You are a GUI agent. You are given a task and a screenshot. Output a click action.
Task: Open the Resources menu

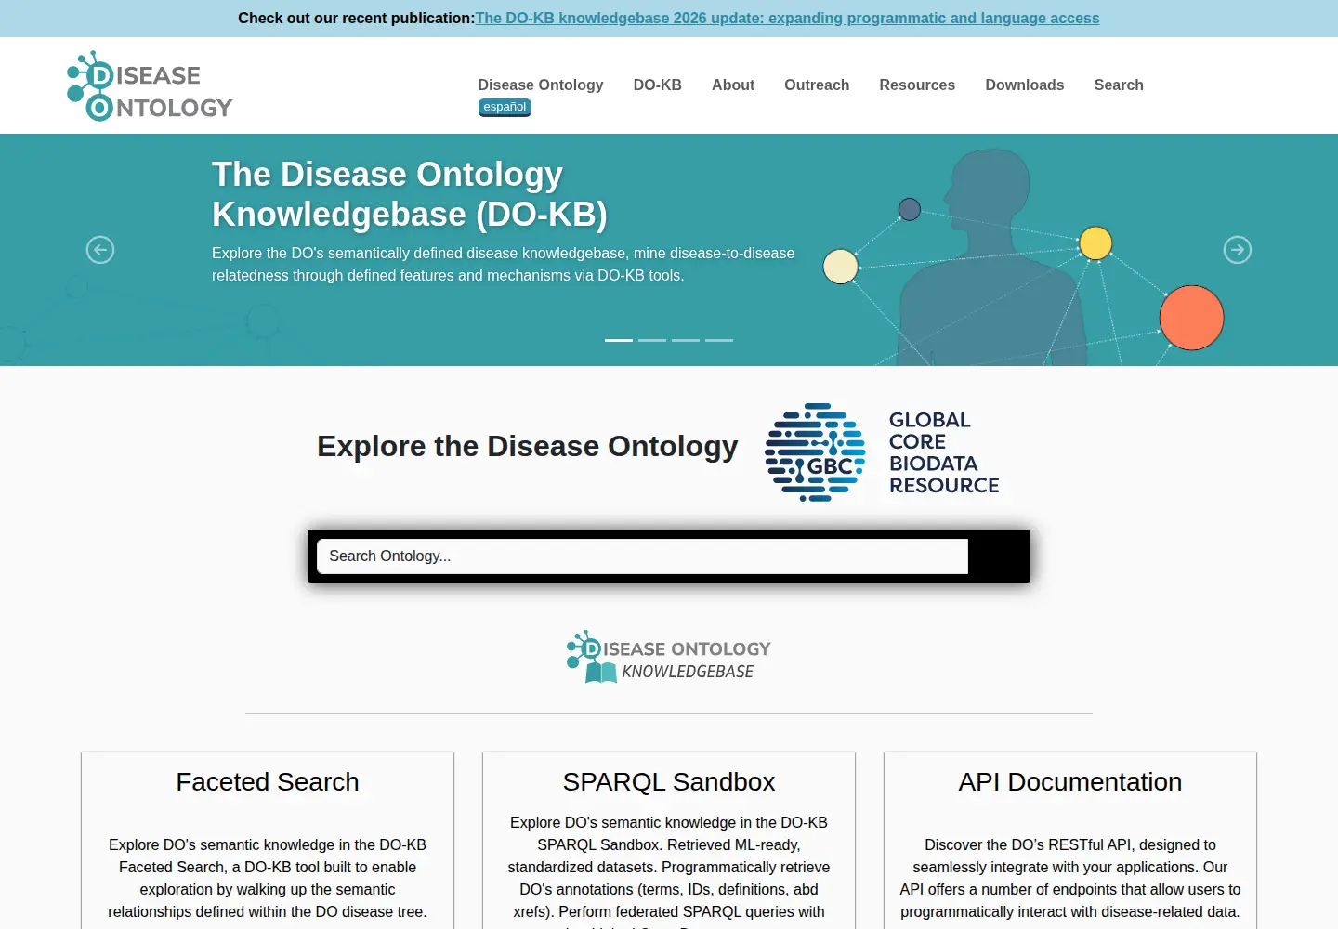[917, 85]
